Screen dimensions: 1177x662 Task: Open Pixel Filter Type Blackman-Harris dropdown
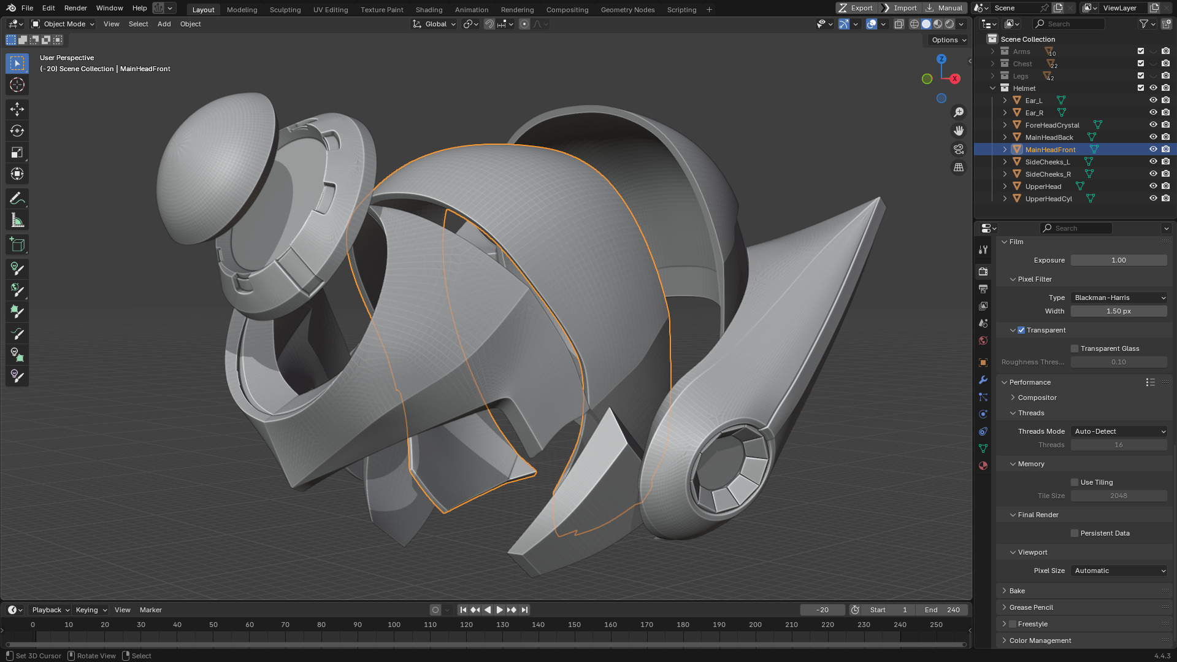tap(1119, 298)
